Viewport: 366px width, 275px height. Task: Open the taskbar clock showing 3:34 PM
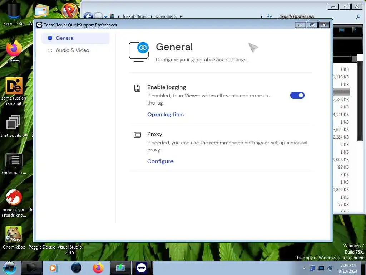(x=348, y=268)
